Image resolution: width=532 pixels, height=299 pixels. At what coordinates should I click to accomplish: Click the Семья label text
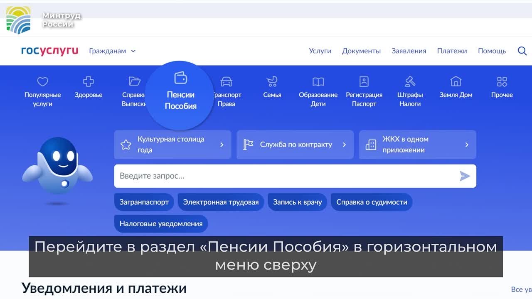(272, 95)
